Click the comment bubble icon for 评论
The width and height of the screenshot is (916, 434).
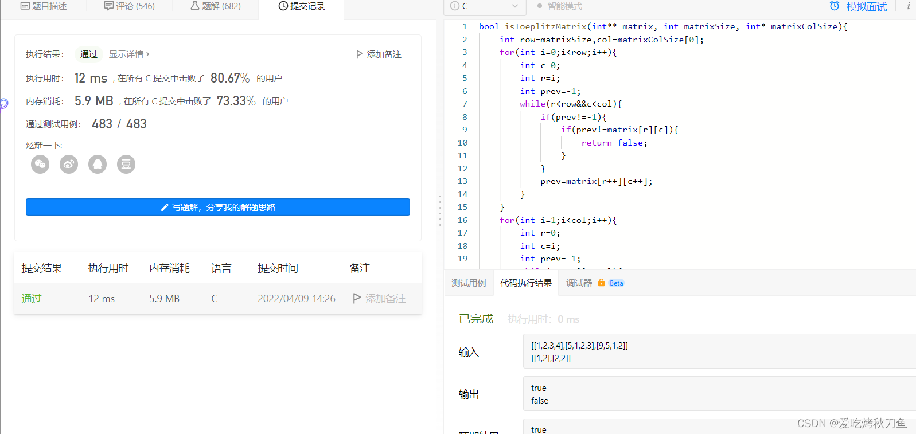(x=108, y=6)
